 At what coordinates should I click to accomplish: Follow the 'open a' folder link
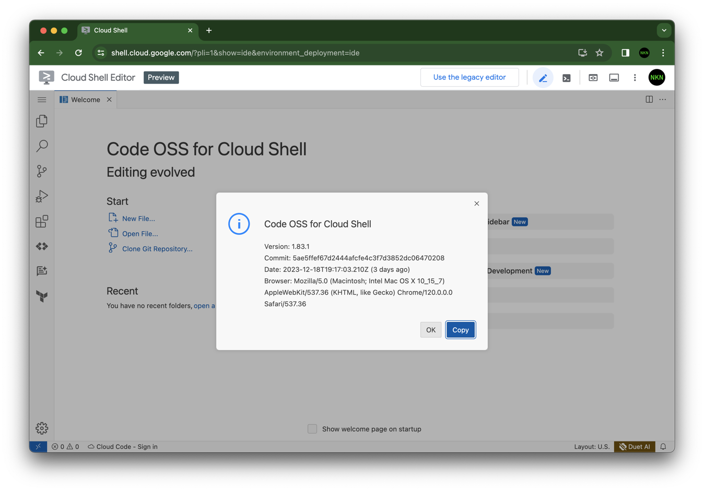click(205, 306)
